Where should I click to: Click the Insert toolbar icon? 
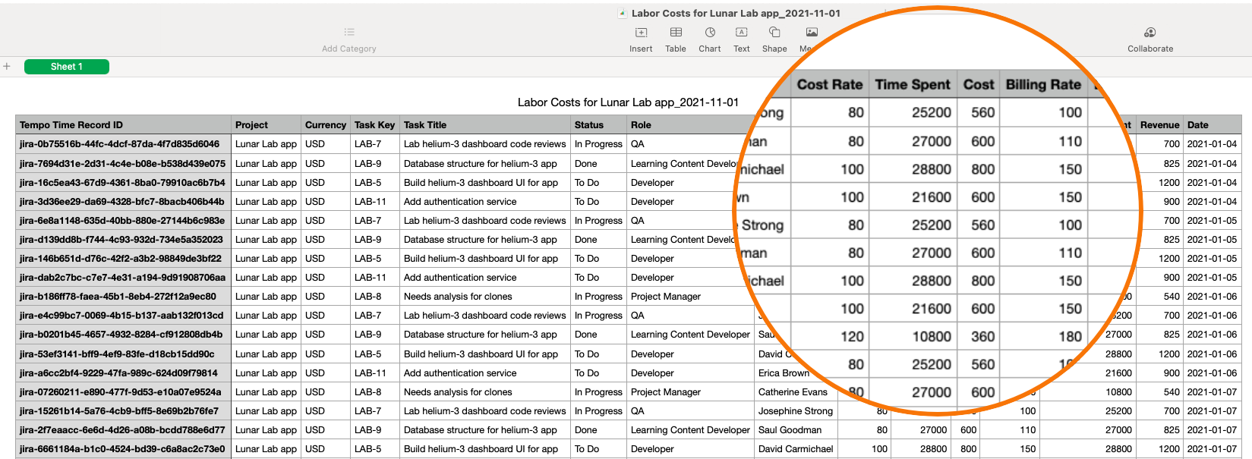641,33
